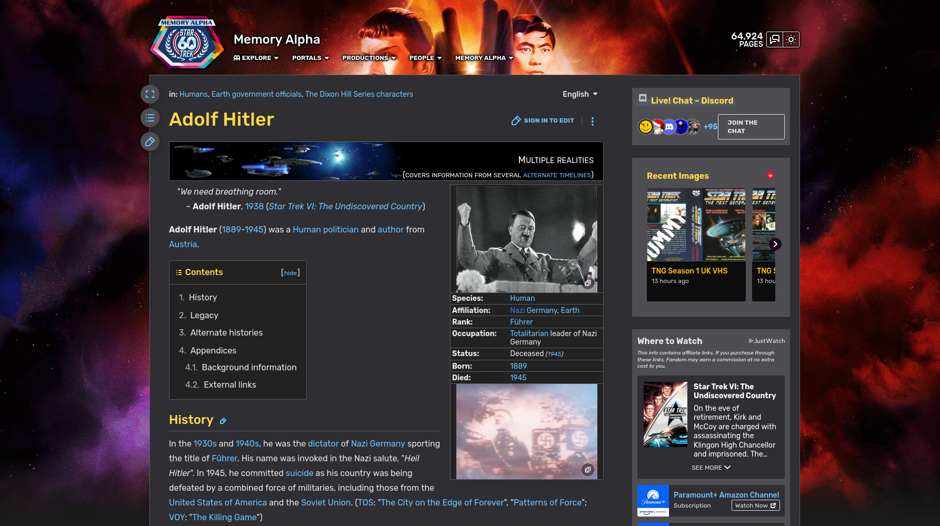Follow the Totalitarian link in the infobox
The width and height of the screenshot is (940, 526).
[529, 333]
